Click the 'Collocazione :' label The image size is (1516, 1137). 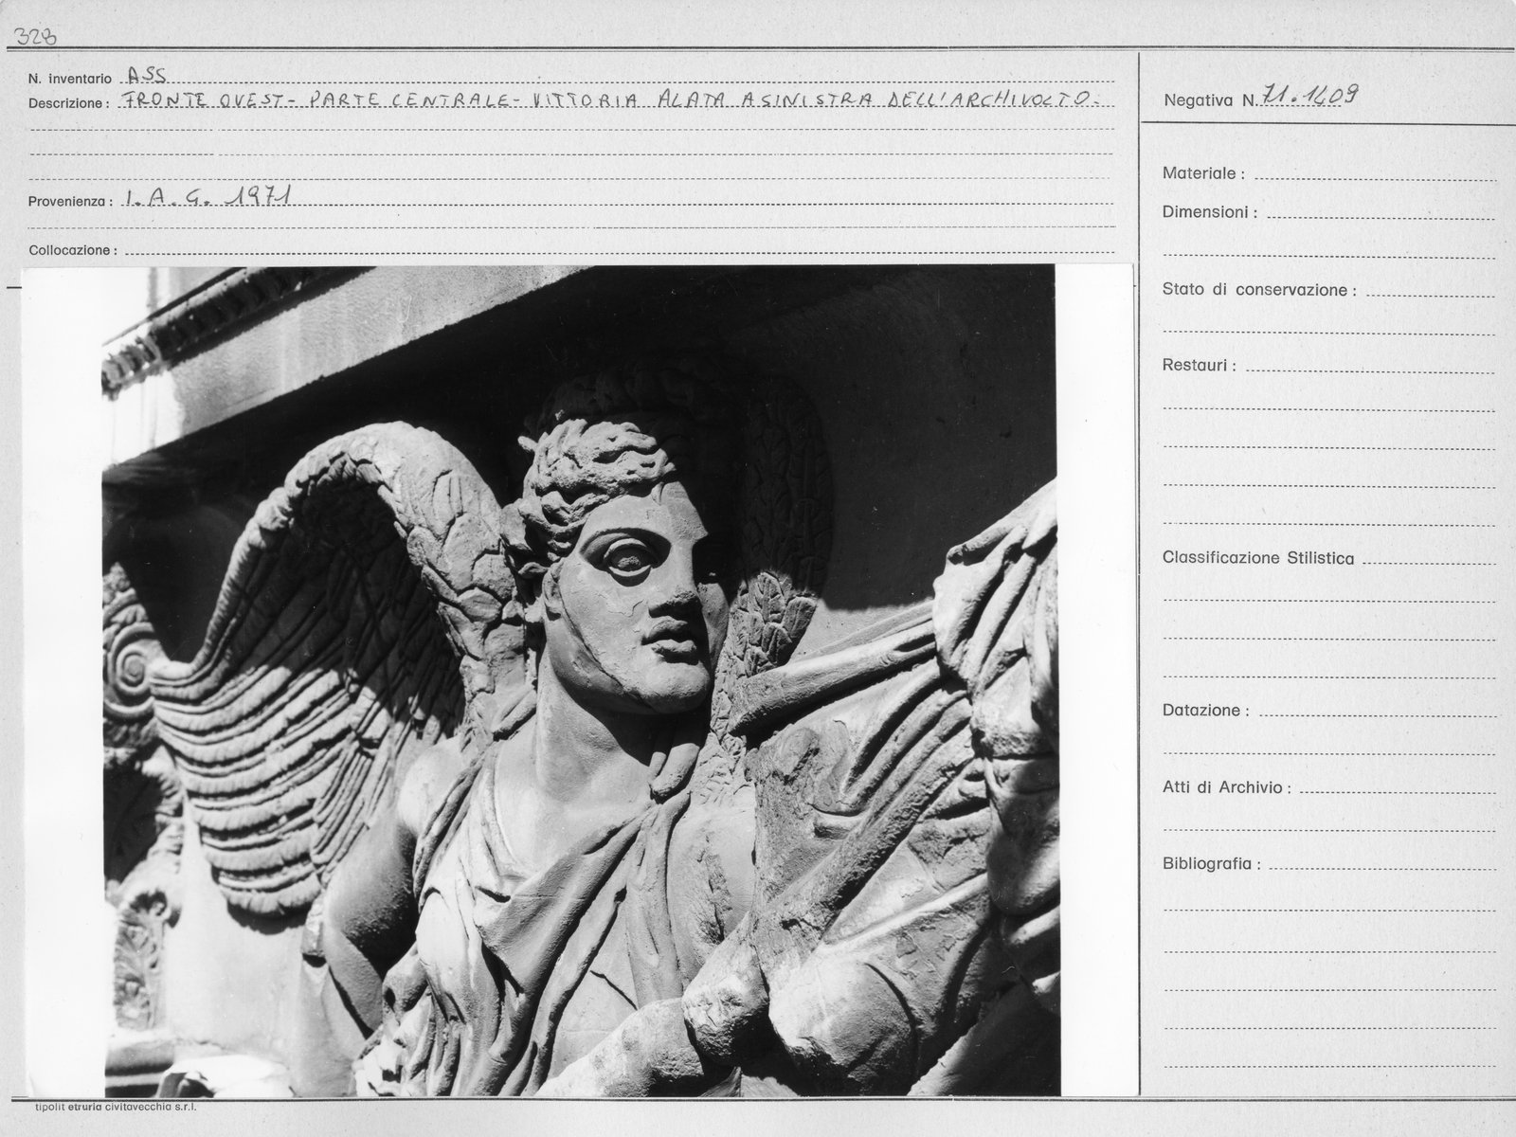(x=73, y=251)
